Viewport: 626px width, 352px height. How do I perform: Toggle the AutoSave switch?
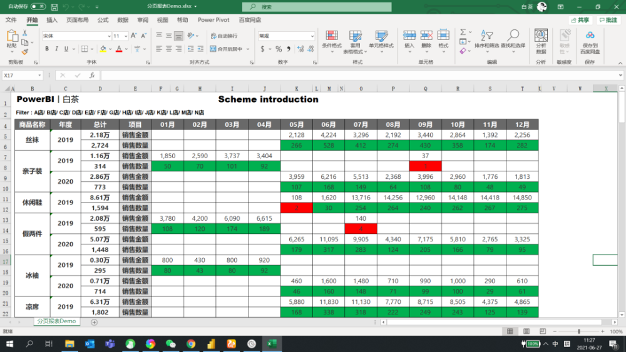coord(38,6)
